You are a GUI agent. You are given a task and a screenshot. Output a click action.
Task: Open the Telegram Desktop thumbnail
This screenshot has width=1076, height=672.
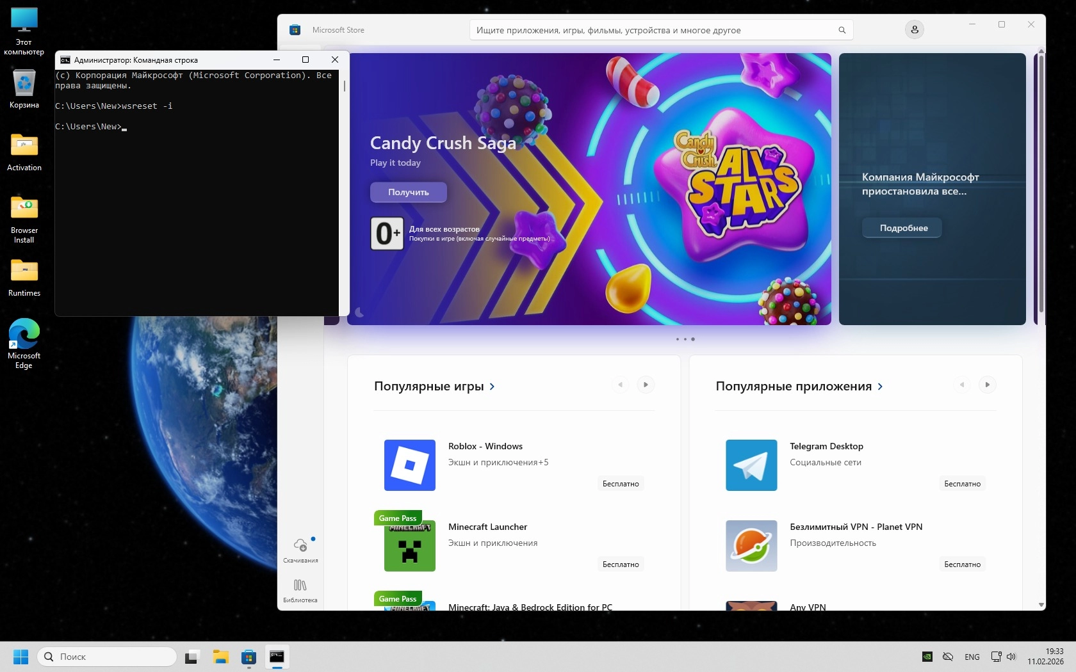[751, 465]
